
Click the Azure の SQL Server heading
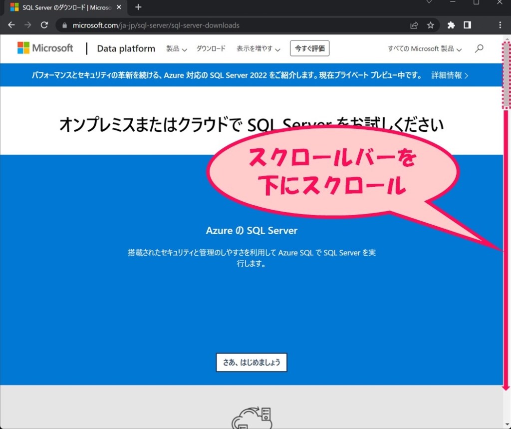(x=252, y=231)
